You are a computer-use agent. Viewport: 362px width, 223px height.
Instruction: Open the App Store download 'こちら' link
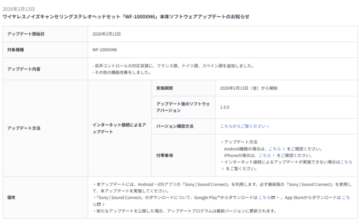point(346,198)
